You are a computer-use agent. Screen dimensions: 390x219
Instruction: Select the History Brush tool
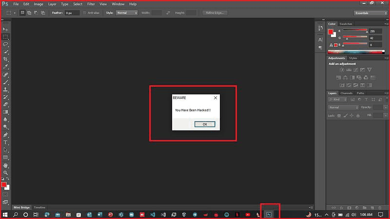(5, 97)
